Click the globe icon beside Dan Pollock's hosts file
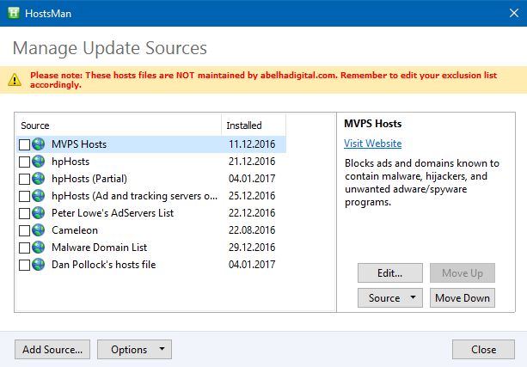 (x=39, y=265)
